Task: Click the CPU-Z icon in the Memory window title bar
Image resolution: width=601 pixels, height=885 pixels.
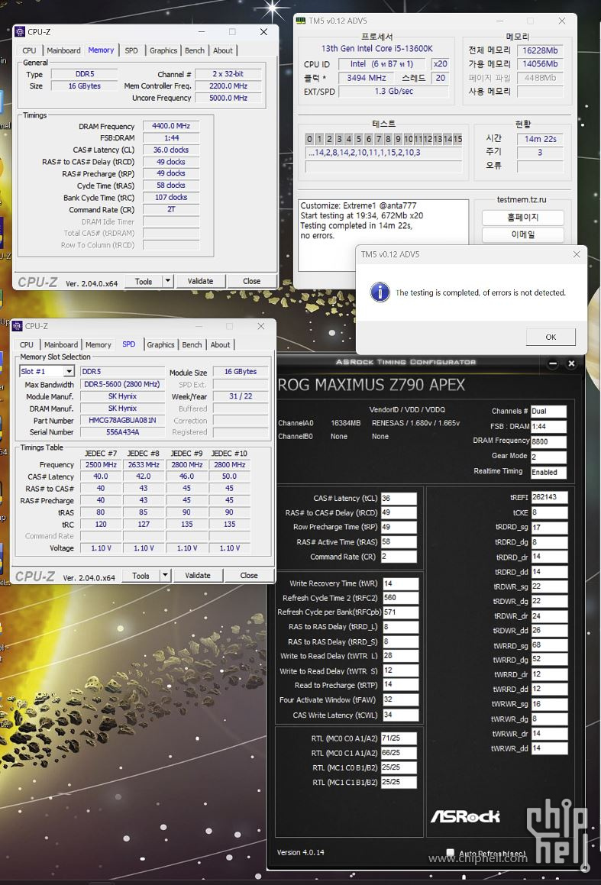Action: (20, 32)
